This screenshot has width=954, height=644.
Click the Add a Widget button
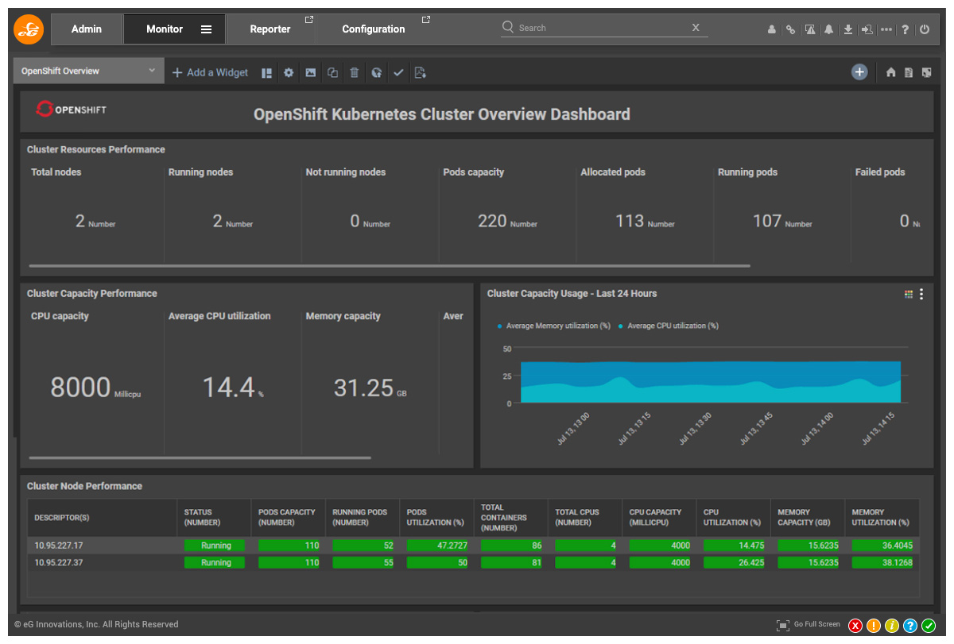coord(211,72)
